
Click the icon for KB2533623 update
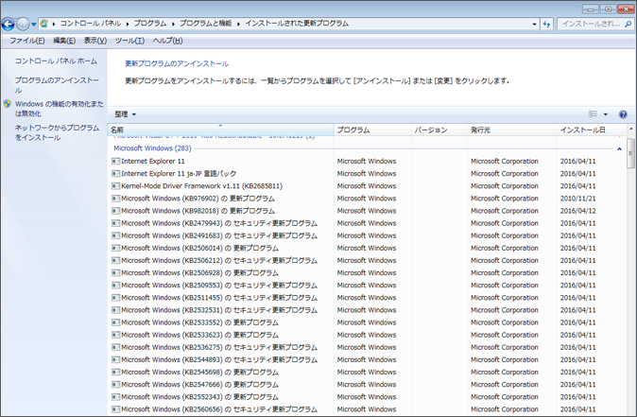click(x=116, y=335)
